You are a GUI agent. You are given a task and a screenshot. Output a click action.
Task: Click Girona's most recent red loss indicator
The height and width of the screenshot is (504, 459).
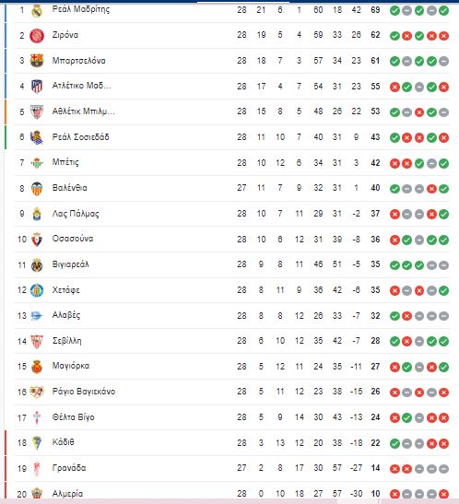pyautogui.click(x=444, y=36)
